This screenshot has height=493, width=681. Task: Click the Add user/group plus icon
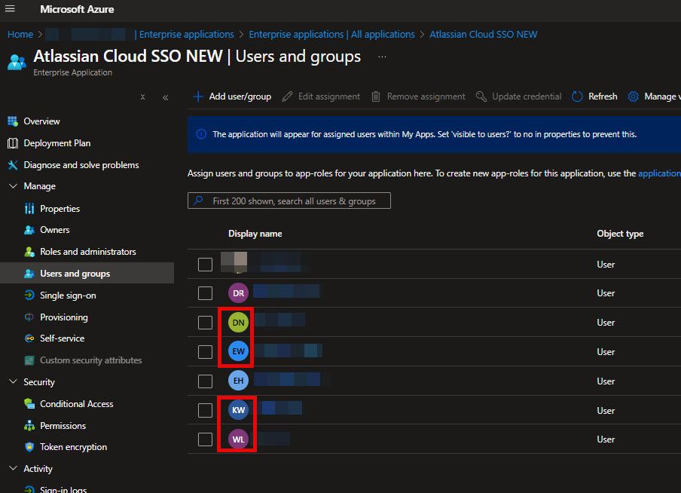tap(198, 96)
